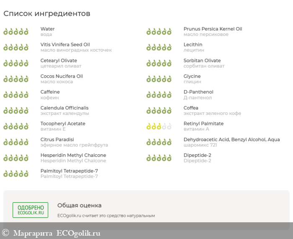The width and height of the screenshot is (293, 239).
Task: Select the Prunus Persica Kernel Oil ingredient
Action: (x=213, y=29)
